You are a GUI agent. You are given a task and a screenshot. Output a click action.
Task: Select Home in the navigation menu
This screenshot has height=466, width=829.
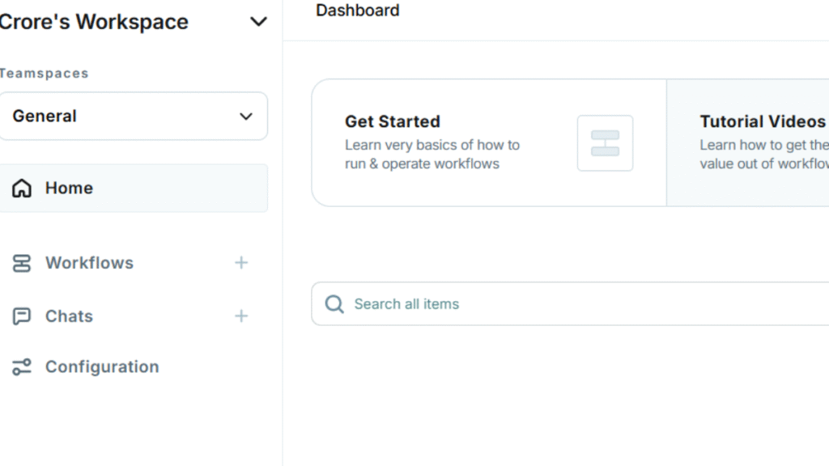point(69,188)
